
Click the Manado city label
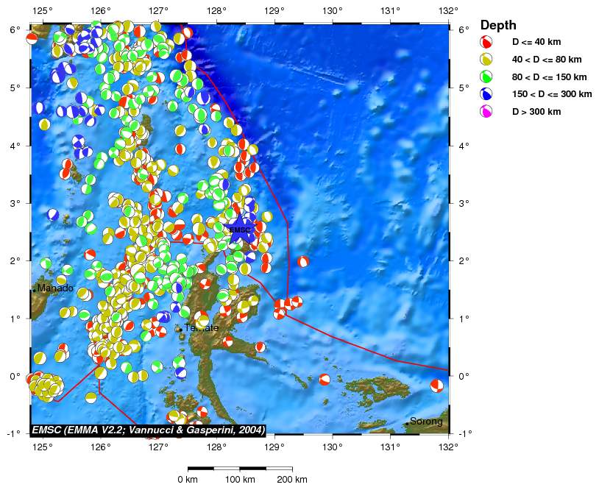[55, 288]
